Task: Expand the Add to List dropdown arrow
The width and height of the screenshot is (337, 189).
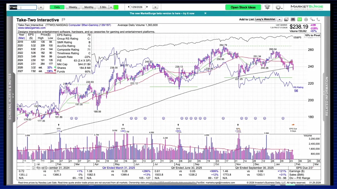Action: 279,19
